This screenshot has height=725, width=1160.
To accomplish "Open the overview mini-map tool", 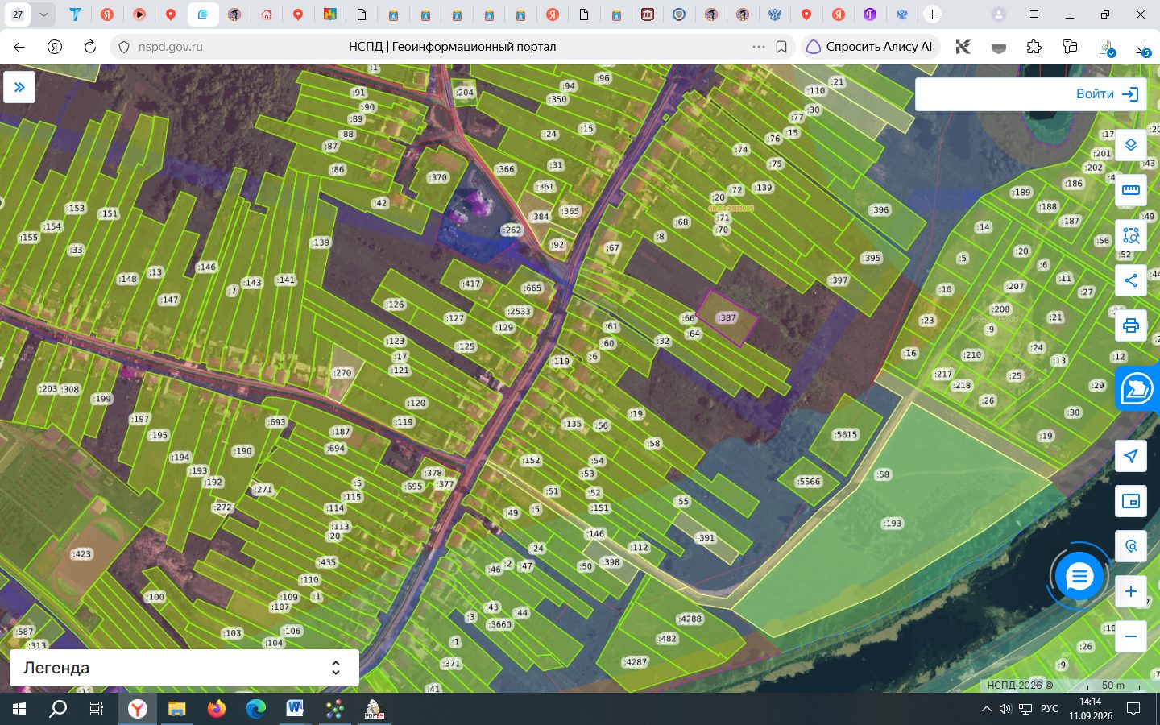I will [x=1131, y=501].
